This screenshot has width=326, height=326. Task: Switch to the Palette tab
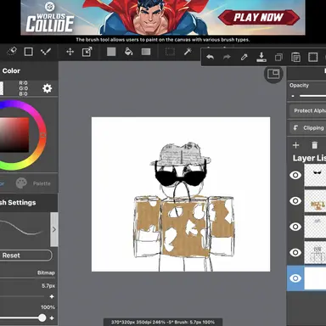coord(33,183)
